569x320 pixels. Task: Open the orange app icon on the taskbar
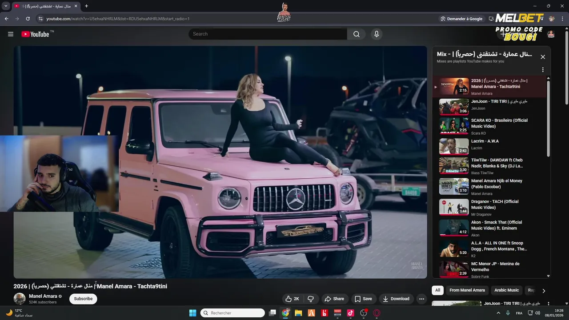[x=312, y=313]
